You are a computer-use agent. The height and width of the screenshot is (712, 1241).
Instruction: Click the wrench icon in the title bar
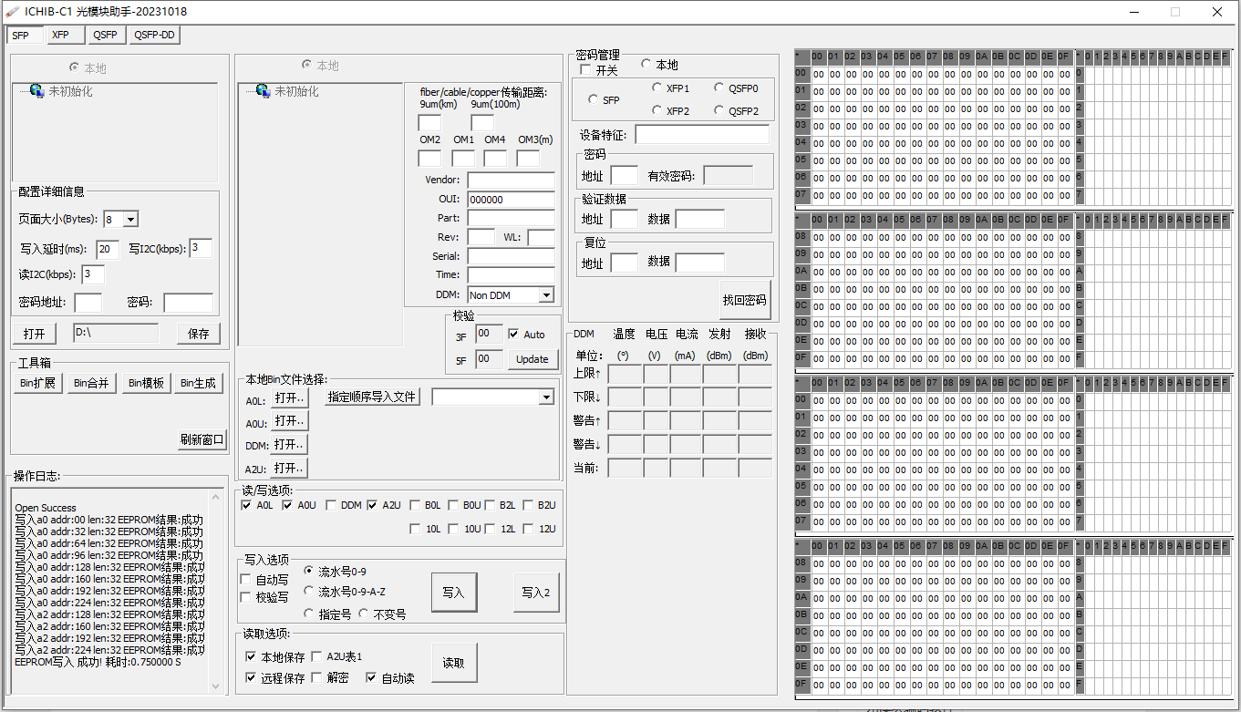pos(10,12)
